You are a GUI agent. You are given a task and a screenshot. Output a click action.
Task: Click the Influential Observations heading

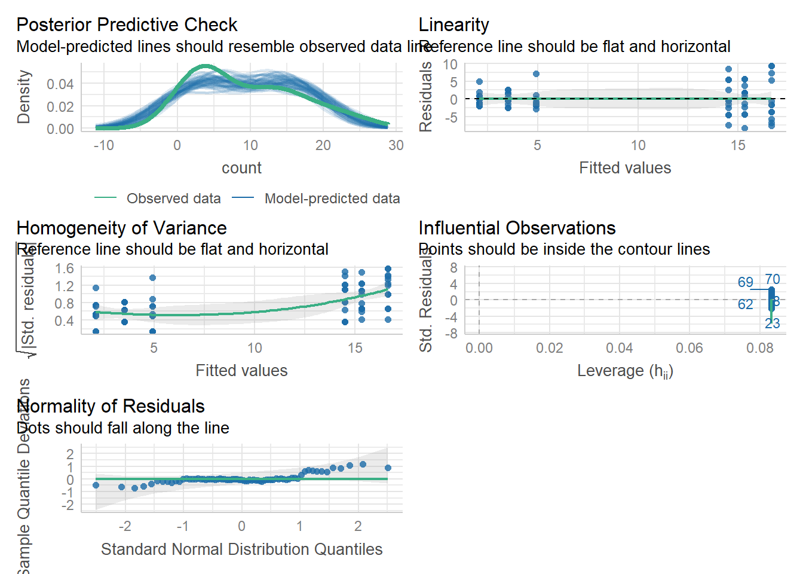pyautogui.click(x=517, y=228)
